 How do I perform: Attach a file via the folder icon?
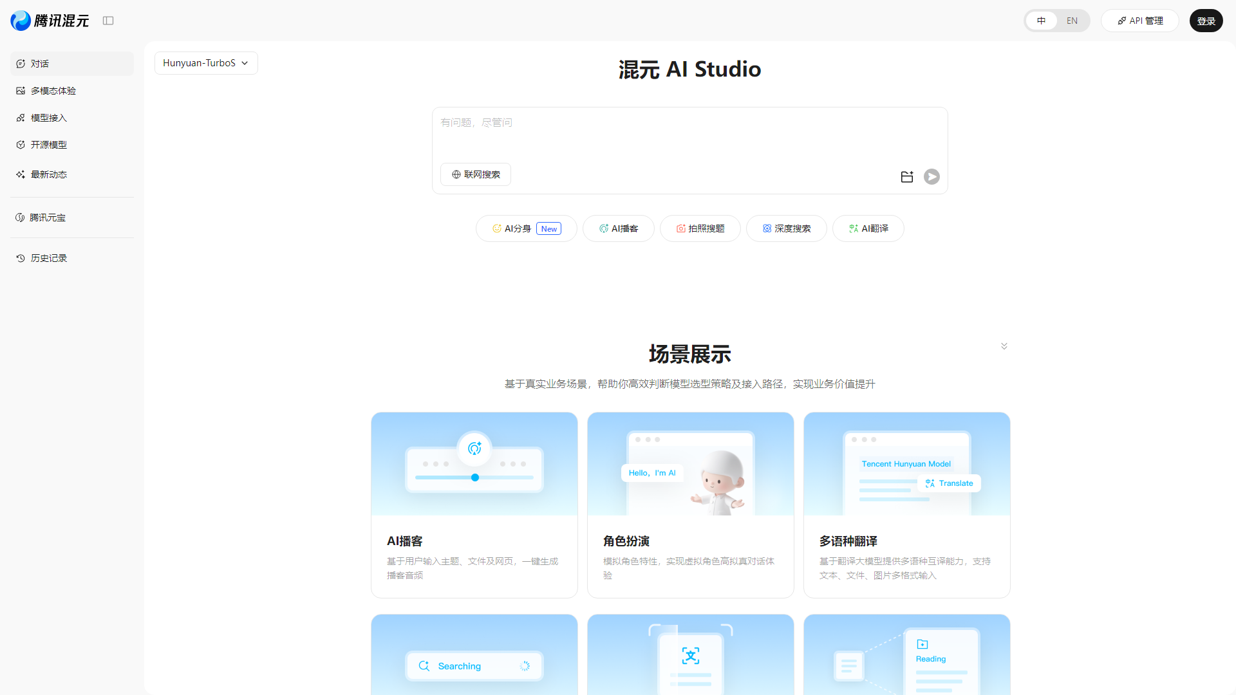[x=906, y=176]
